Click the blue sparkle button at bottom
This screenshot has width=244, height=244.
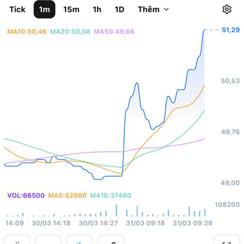79,241
